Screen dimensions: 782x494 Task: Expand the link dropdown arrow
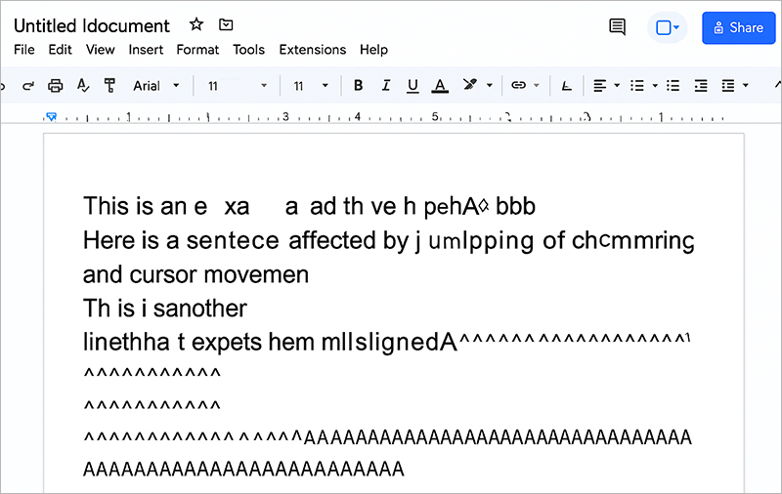537,86
